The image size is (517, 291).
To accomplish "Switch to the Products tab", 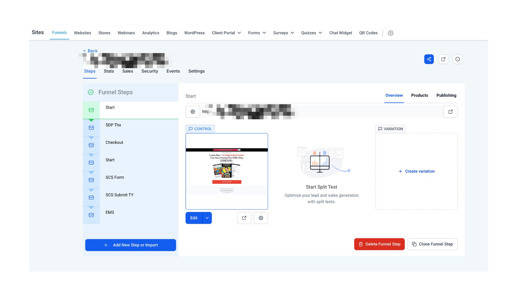I will [x=419, y=95].
